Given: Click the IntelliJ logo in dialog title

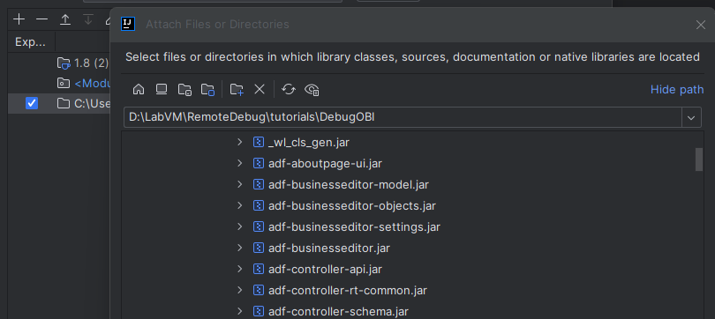Looking at the screenshot, I should [128, 24].
